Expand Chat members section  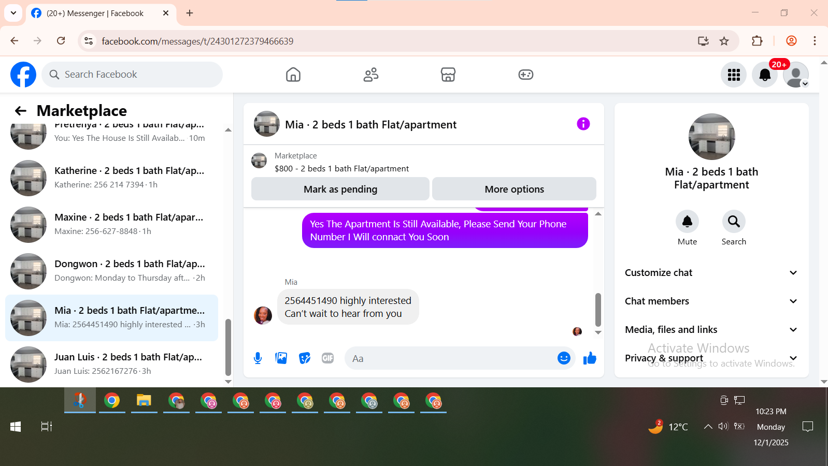(x=711, y=301)
